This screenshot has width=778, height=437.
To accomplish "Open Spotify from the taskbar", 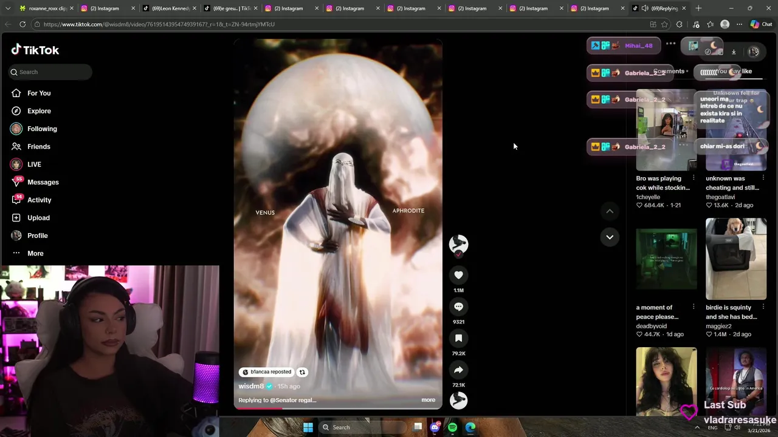I will (x=452, y=427).
